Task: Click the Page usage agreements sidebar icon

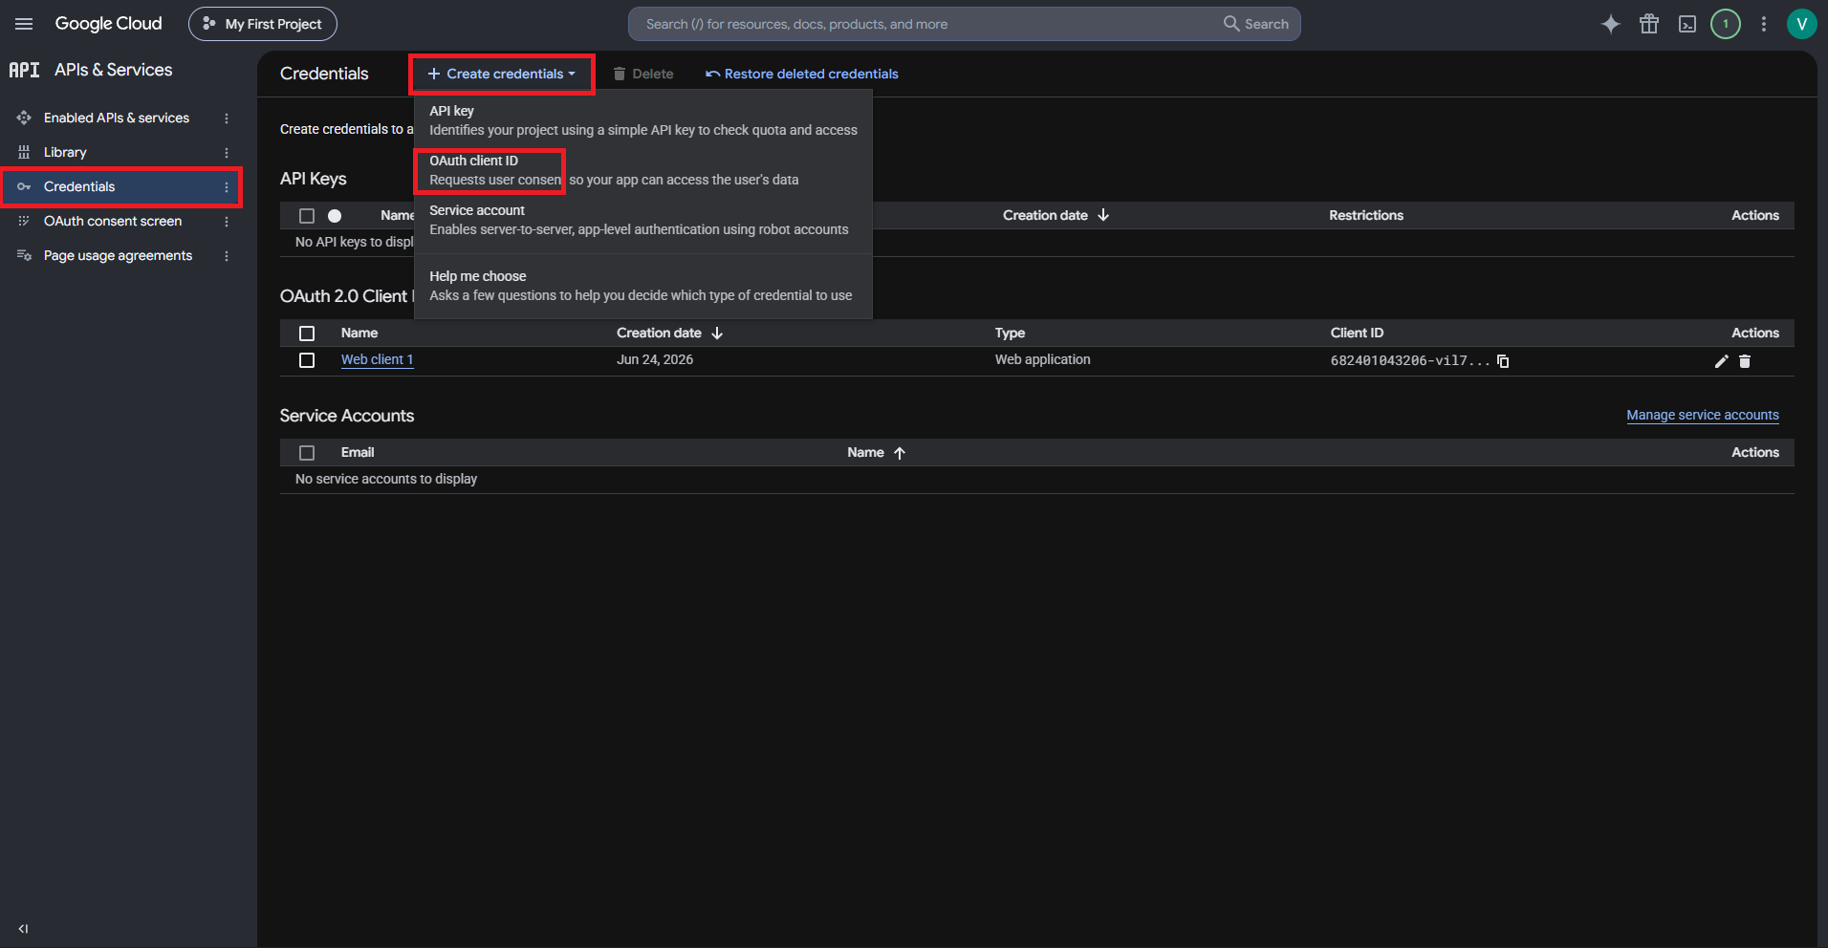Action: click(24, 255)
